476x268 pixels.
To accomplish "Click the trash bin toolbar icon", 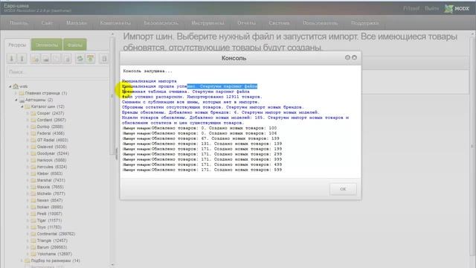I will [x=104, y=58].
